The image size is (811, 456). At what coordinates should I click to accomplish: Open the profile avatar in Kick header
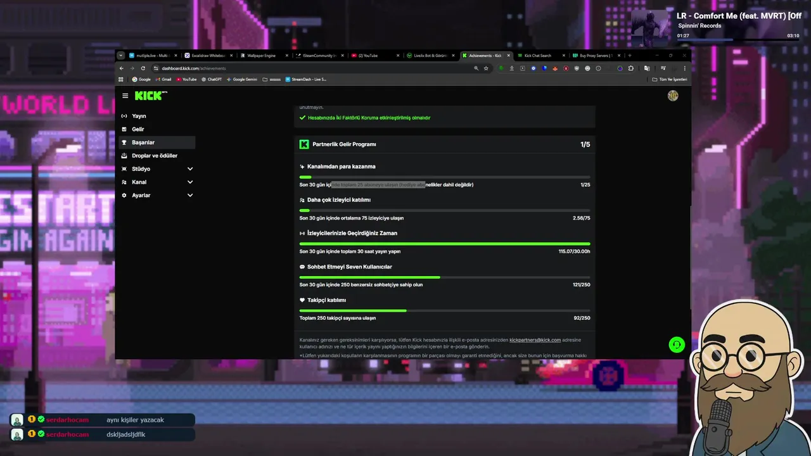(x=673, y=96)
